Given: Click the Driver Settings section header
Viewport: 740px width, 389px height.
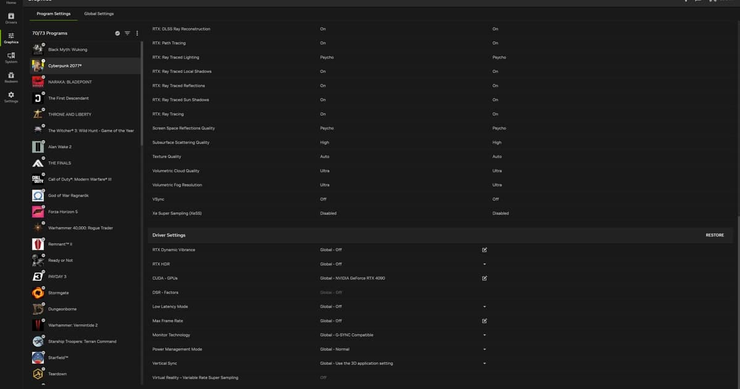Looking at the screenshot, I should point(169,235).
